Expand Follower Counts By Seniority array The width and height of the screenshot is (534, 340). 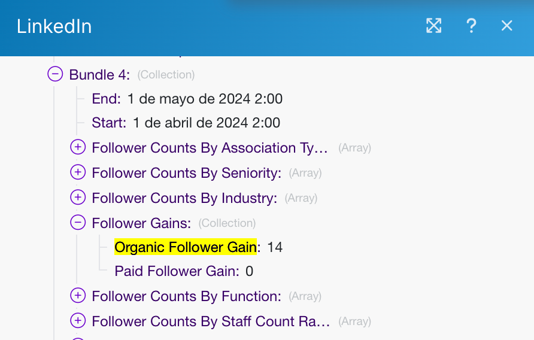(x=78, y=172)
